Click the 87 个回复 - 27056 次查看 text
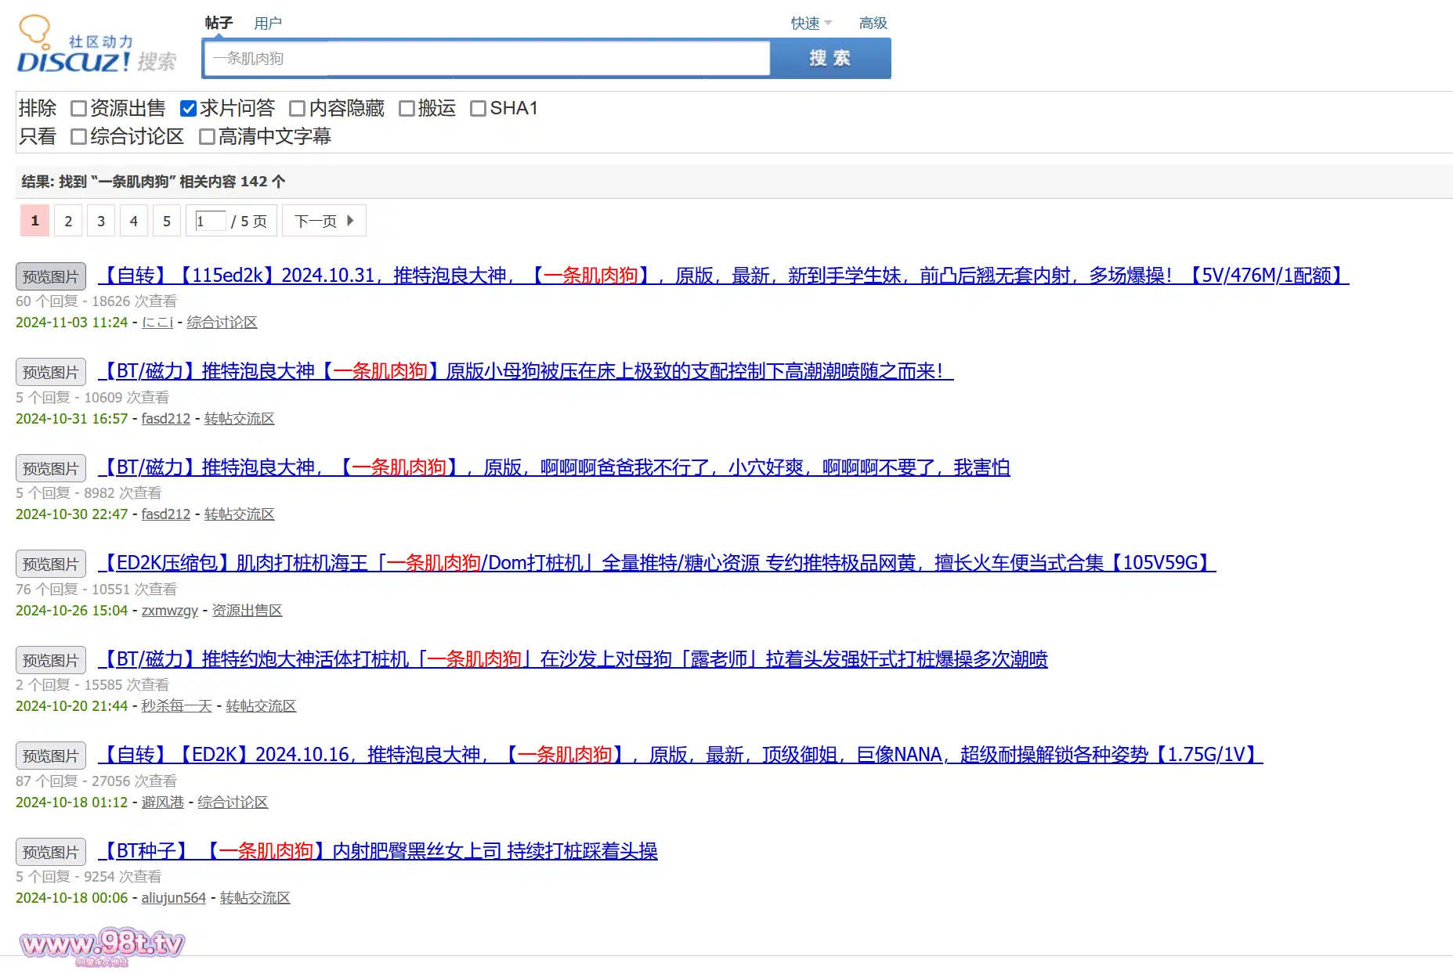This screenshot has height=974, width=1453. click(x=96, y=781)
